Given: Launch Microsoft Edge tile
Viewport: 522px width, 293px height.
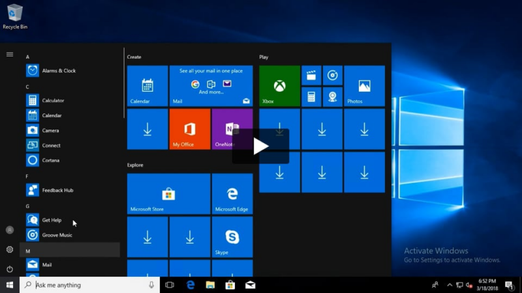Looking at the screenshot, I should (232, 194).
